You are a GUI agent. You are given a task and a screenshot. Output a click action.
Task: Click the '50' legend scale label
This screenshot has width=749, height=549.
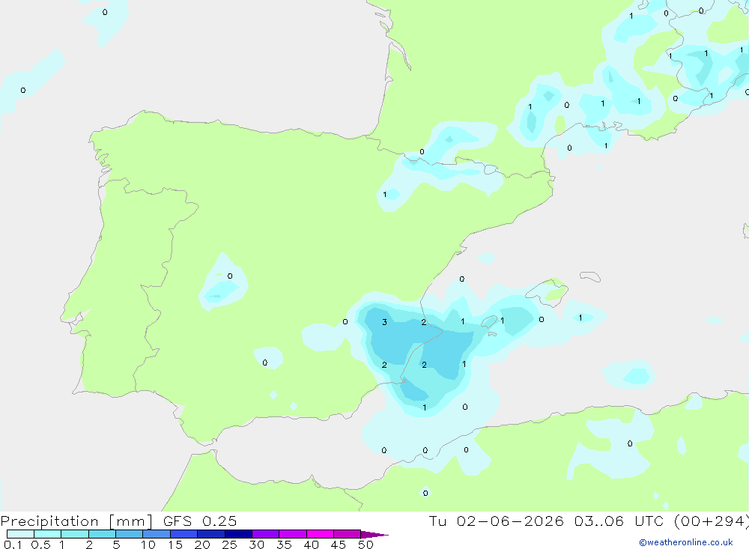pos(366,545)
